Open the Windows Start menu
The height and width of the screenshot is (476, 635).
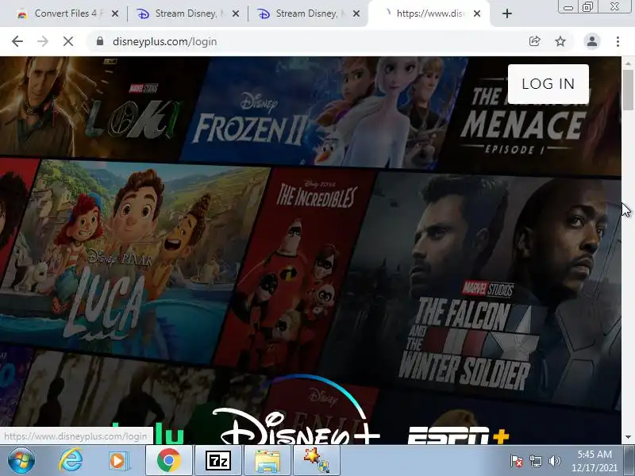coord(21,460)
